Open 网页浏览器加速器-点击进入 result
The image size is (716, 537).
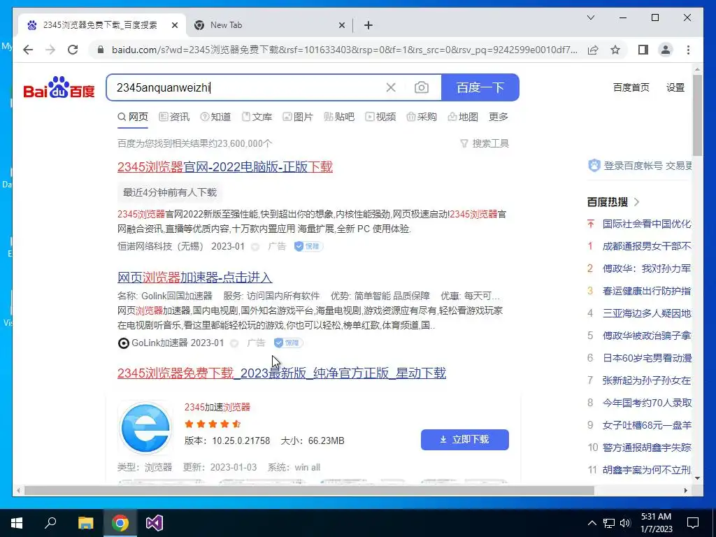(194, 277)
